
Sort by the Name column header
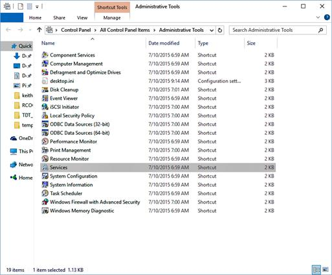[x=48, y=43]
